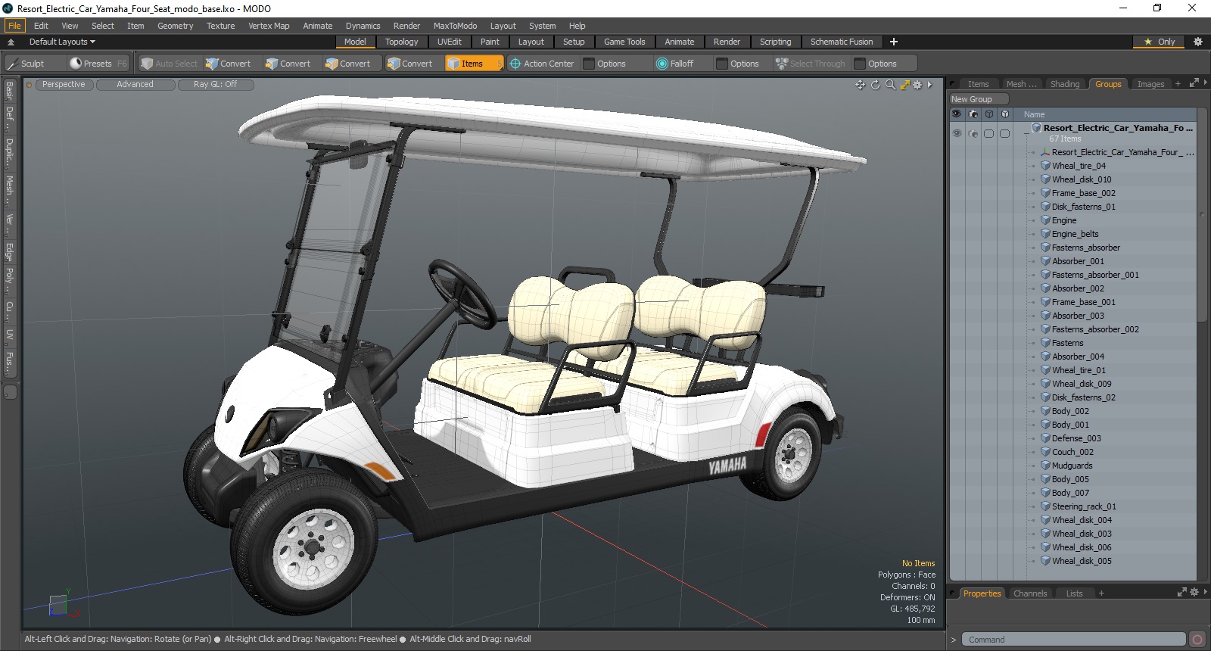Click the wireframe cube column header in Groups
The width and height of the screenshot is (1211, 651).
(x=988, y=114)
